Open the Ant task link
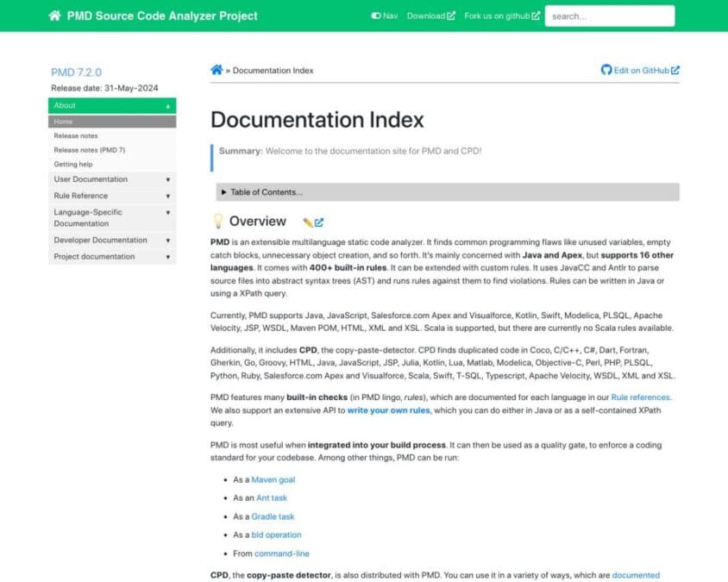 272,498
